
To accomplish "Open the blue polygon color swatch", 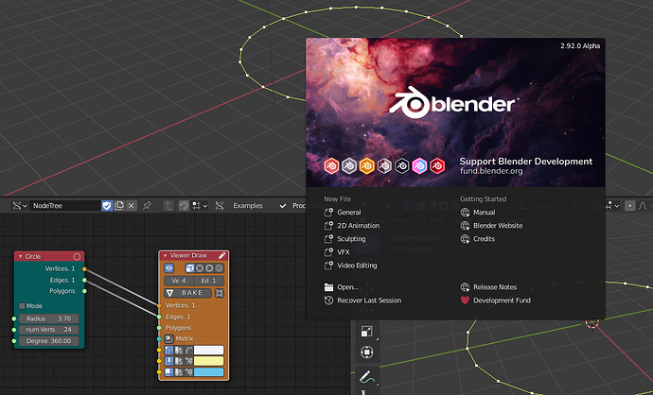I will click(208, 372).
